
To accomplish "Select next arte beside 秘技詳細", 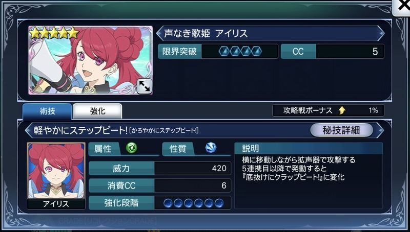I will pyautogui.click(x=380, y=130).
